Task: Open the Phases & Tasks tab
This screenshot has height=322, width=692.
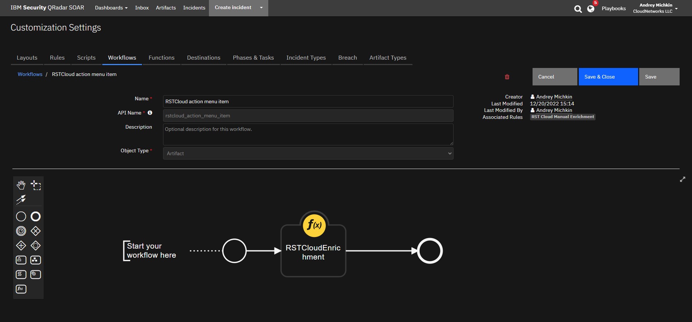Action: 253,58
